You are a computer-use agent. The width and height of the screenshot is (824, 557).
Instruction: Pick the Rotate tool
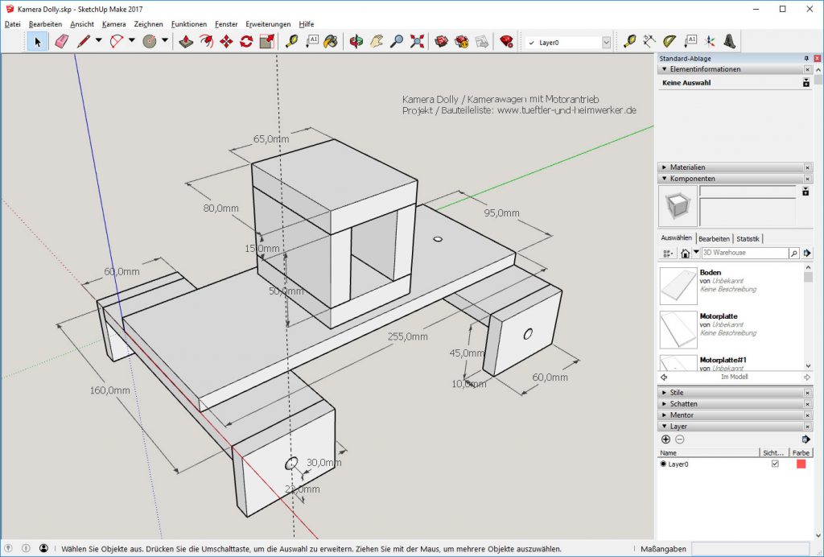coord(246,41)
